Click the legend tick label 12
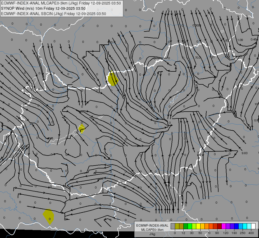This screenshot has width=259, height=238. coord(183,233)
